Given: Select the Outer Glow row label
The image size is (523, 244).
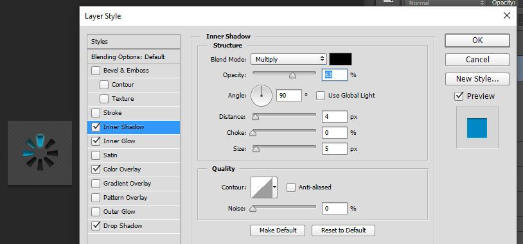Looking at the screenshot, I should click(119, 212).
